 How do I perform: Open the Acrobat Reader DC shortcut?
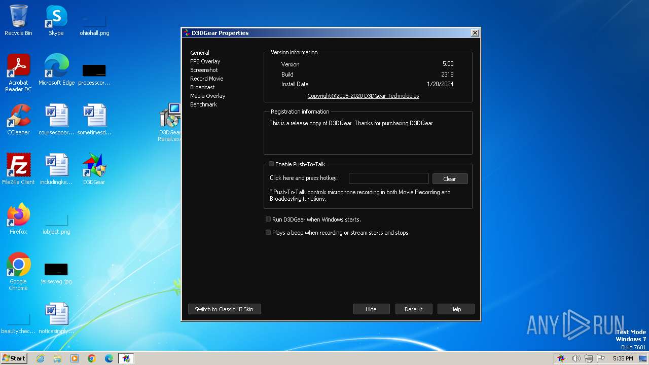[x=18, y=73]
